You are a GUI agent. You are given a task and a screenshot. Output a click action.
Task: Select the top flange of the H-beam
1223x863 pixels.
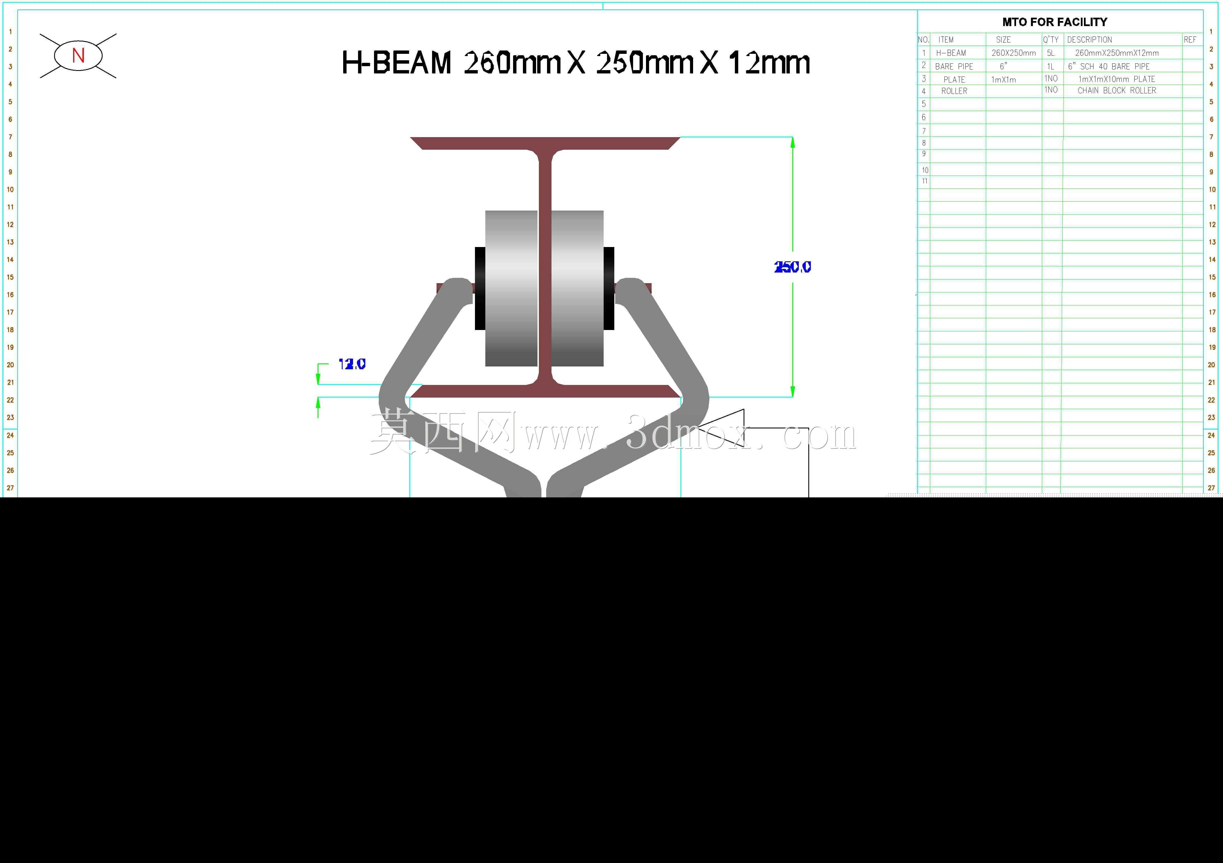[545, 143]
